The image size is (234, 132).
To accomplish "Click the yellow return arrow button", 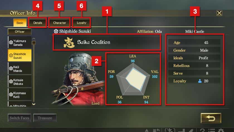I will [x=211, y=118].
